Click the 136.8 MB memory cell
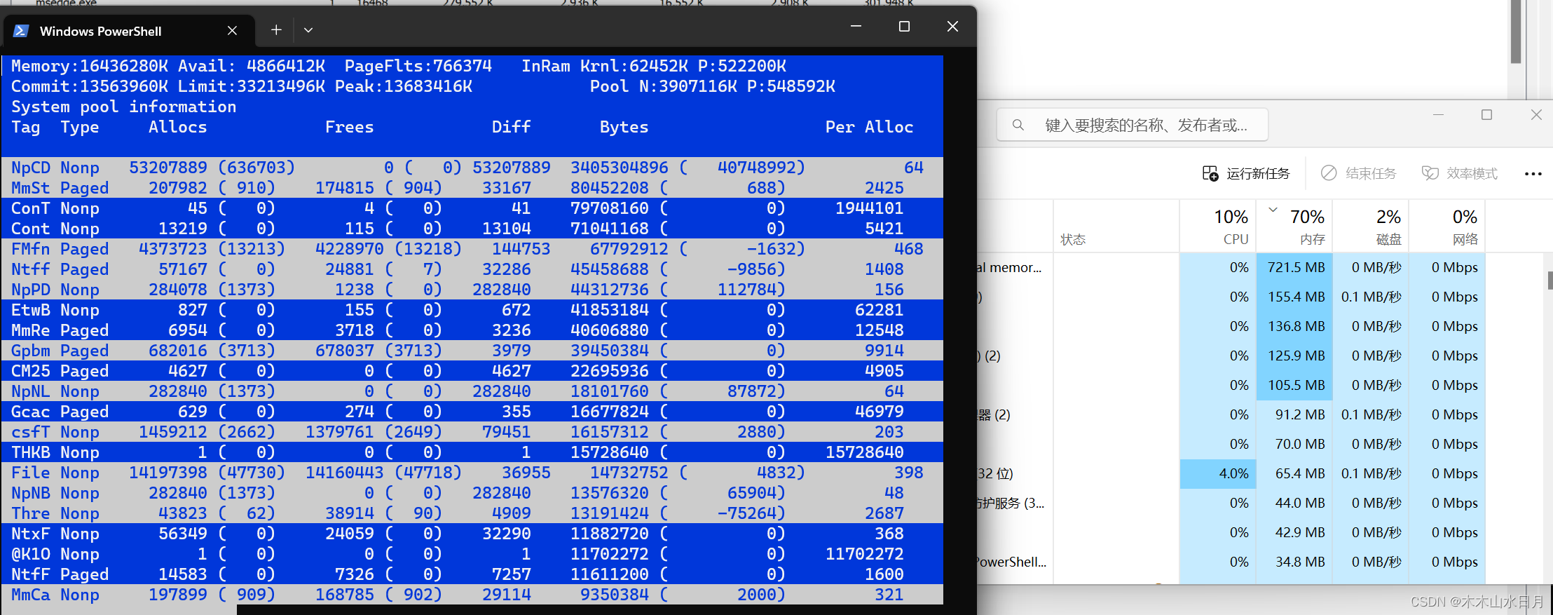Screen dimensions: 1553x615 1294,326
